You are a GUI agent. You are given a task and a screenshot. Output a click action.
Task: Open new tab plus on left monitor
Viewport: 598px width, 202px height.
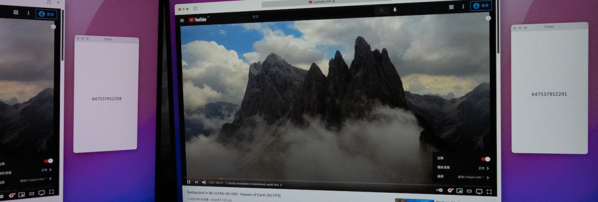click(x=58, y=2)
